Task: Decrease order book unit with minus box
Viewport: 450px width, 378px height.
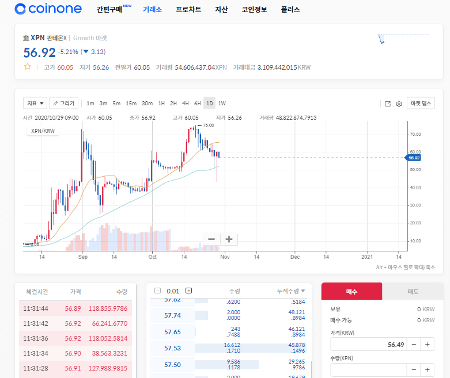Action: click(x=157, y=291)
